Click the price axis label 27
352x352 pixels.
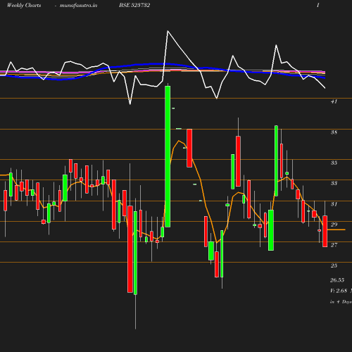coord(334,245)
